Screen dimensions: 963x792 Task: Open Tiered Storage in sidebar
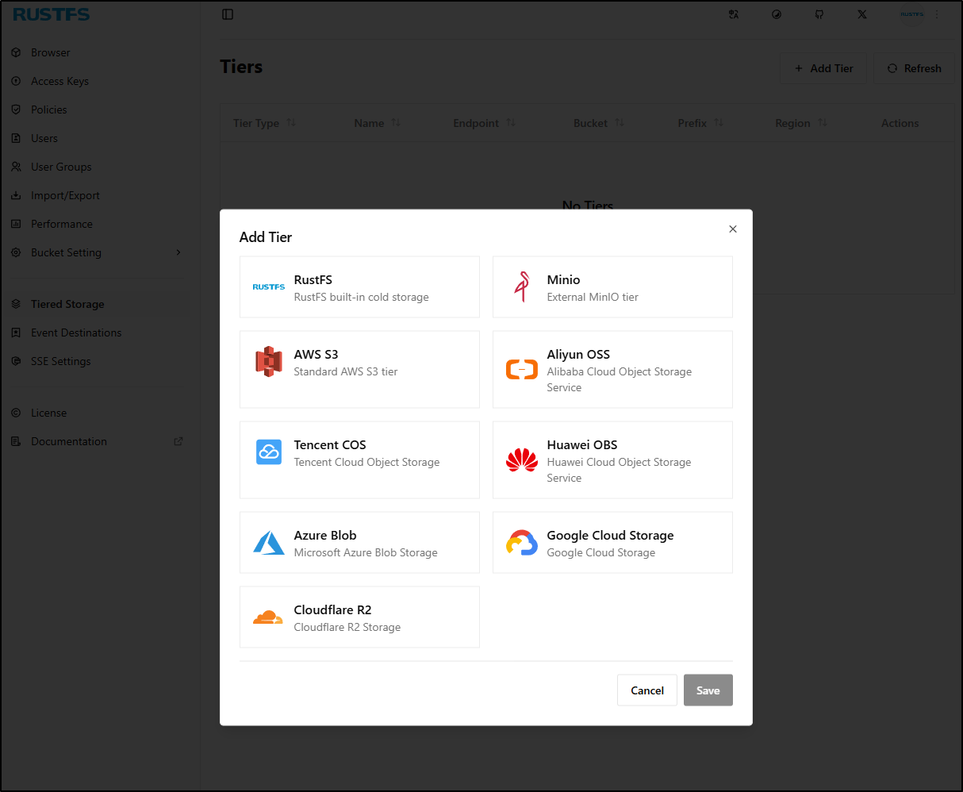[67, 304]
